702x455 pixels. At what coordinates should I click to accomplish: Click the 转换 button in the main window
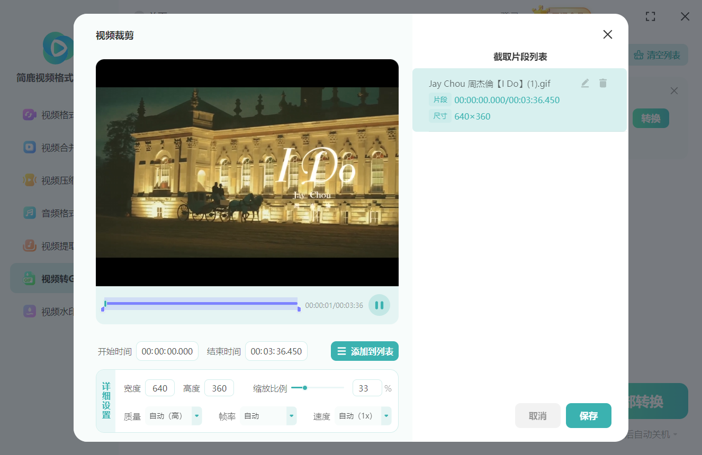pos(651,119)
